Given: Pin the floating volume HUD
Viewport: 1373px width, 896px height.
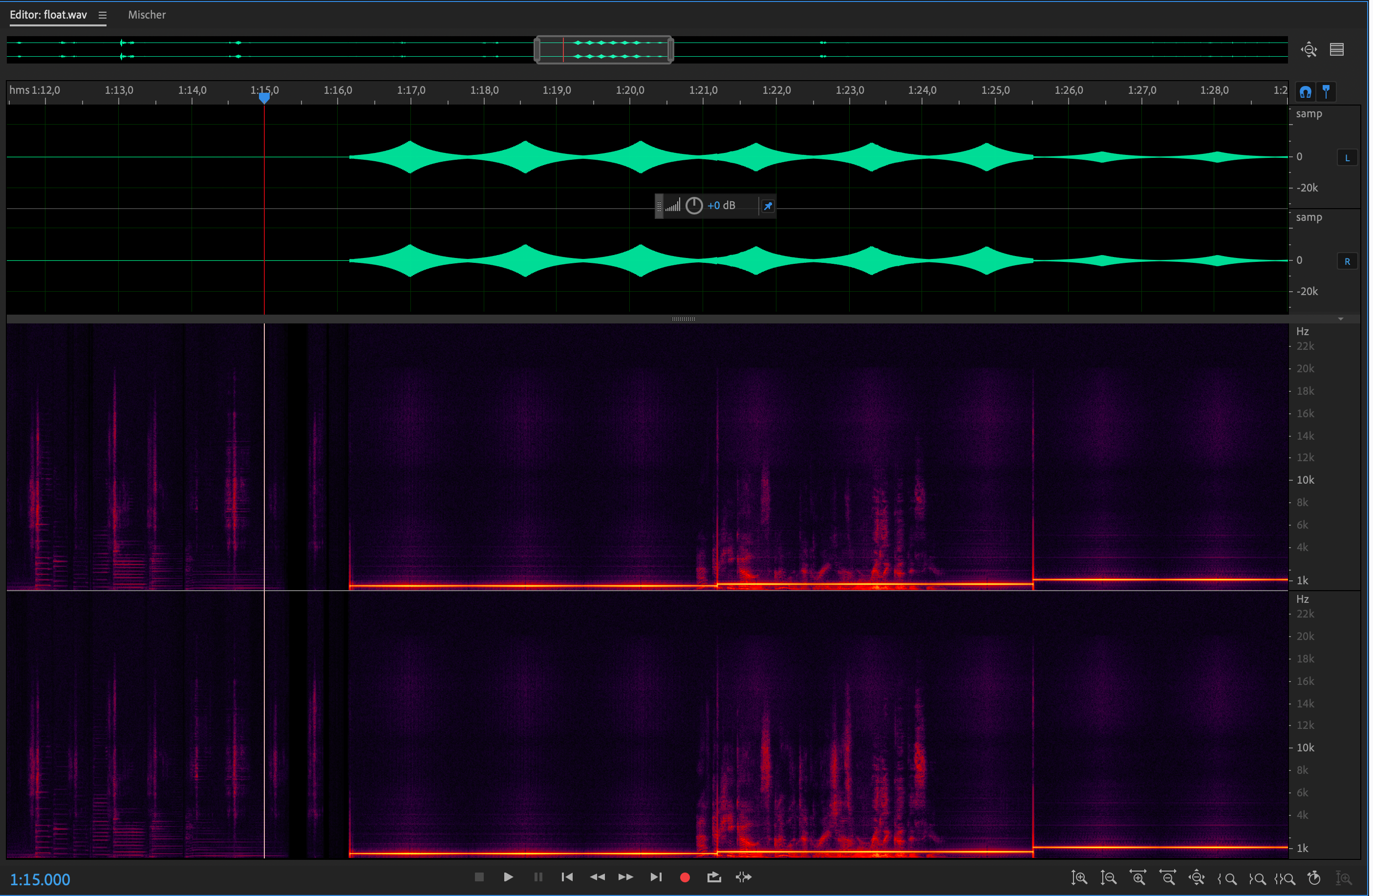Looking at the screenshot, I should [768, 206].
